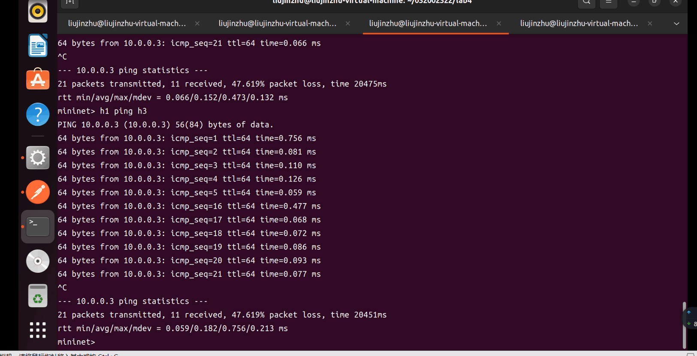Image resolution: width=697 pixels, height=356 pixels.
Task: Click the terminal search icon
Action: [586, 2]
